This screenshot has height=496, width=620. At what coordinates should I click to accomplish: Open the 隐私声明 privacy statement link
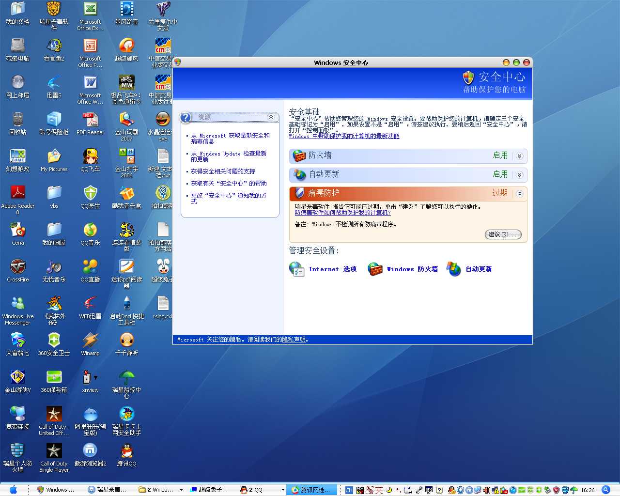pyautogui.click(x=294, y=340)
